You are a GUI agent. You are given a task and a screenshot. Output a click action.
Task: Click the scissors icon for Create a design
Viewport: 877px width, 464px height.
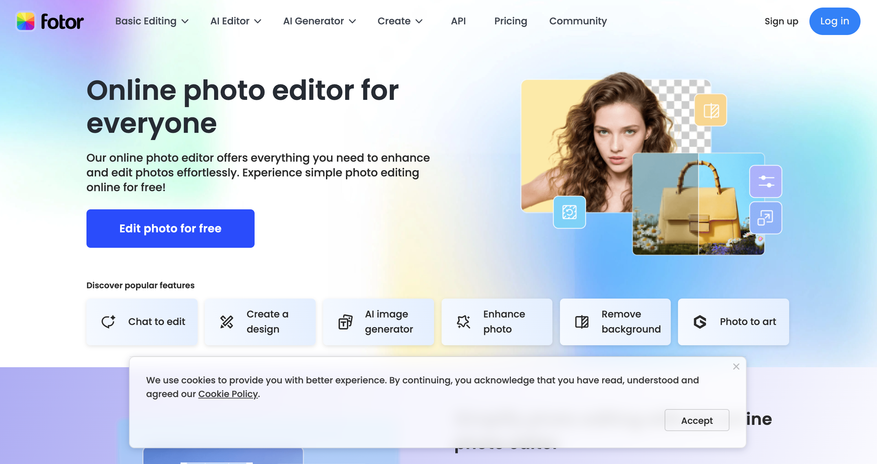(226, 322)
